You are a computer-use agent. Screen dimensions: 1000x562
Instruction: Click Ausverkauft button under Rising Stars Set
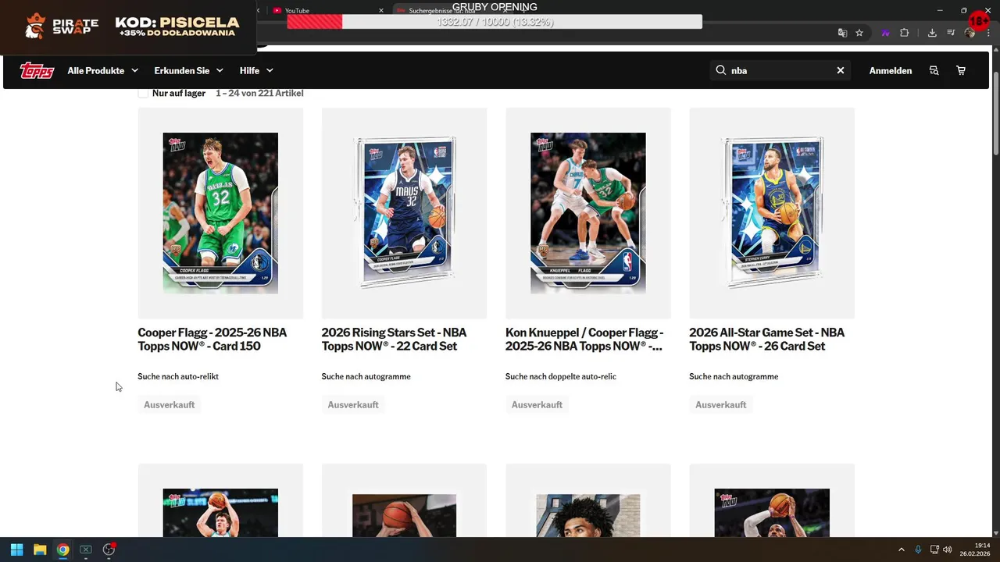click(353, 404)
